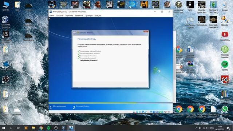
Task: Show hidden system tray icons
Action: pos(196,128)
